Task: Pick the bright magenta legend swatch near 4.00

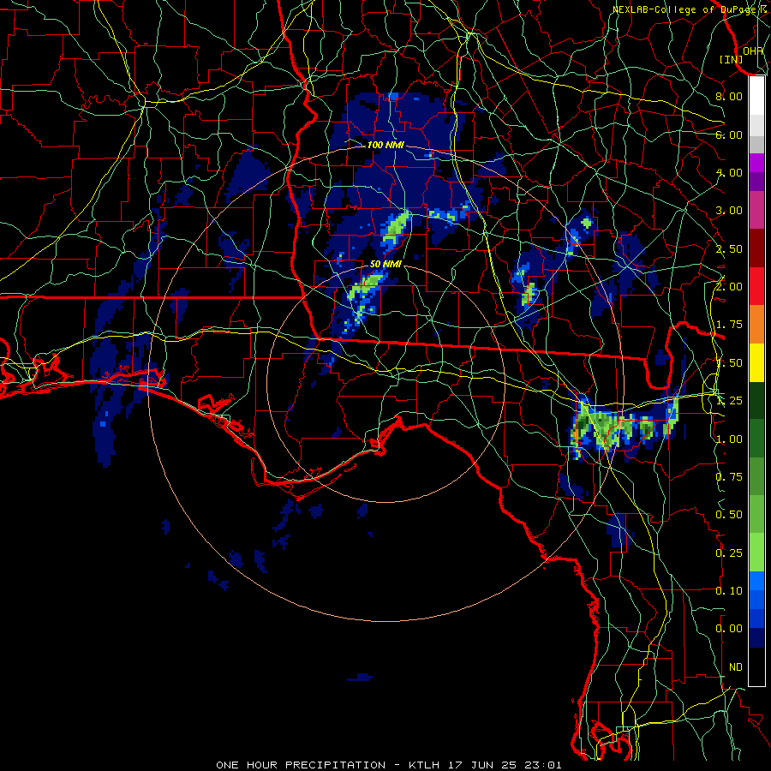Action: coord(756,163)
